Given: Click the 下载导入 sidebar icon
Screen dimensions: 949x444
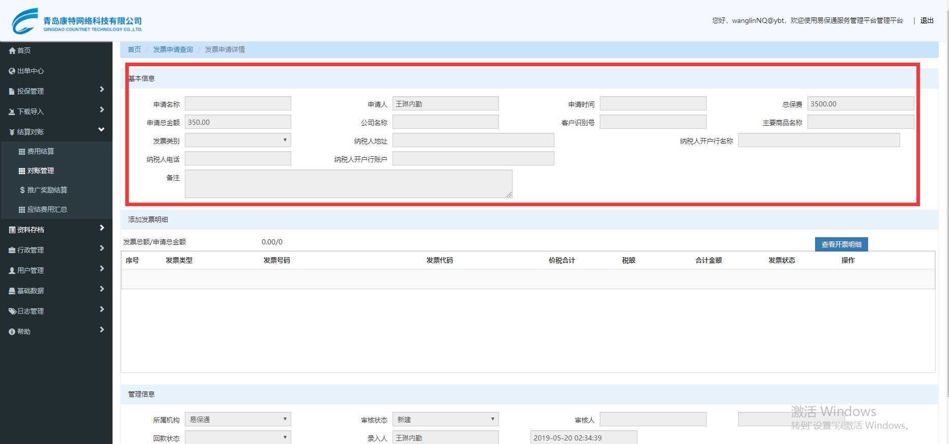Looking at the screenshot, I should 12,112.
